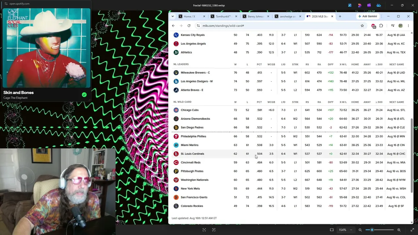Click the Cincinnati Reds team name
Screen dimensions: 418x235
pos(191,163)
